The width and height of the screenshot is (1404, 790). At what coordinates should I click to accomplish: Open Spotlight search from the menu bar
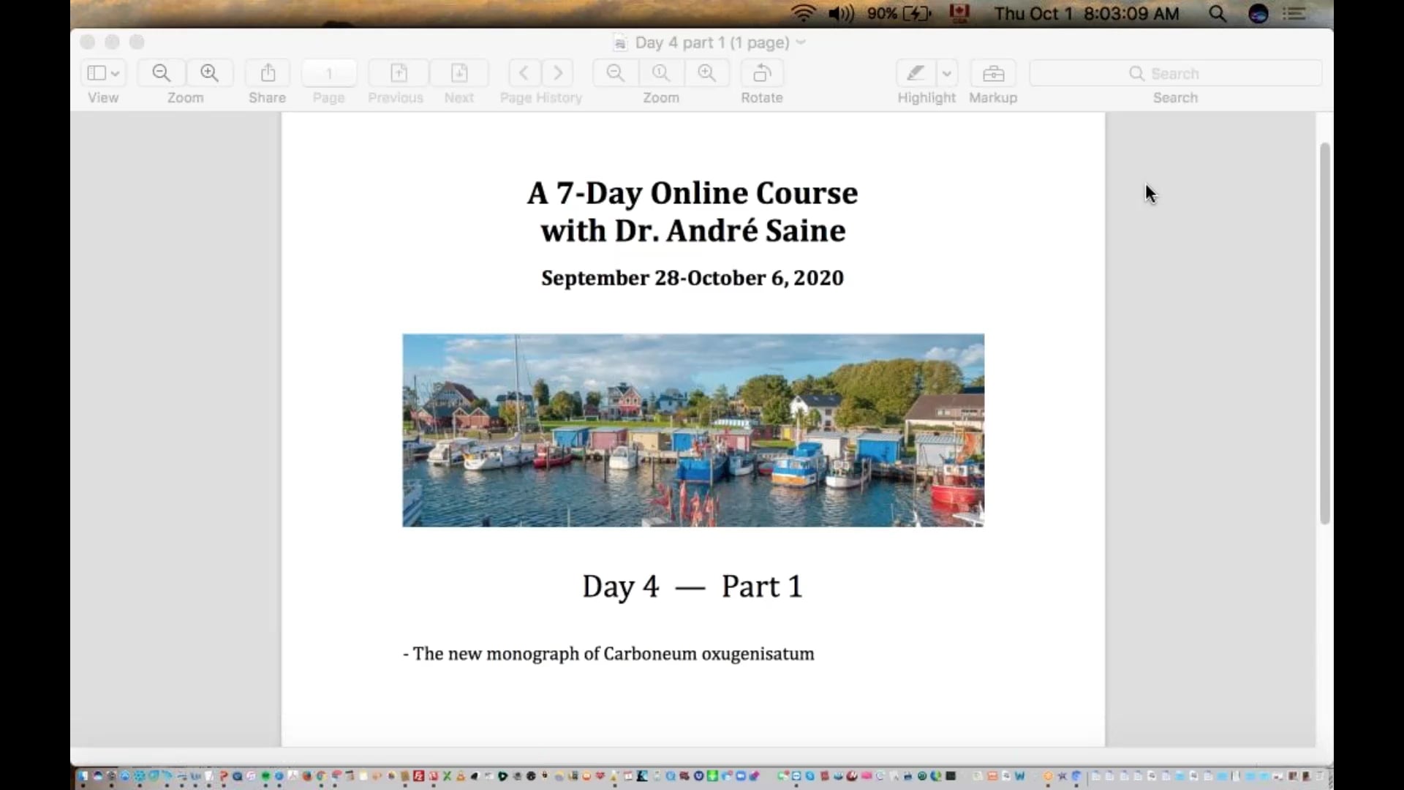1218,13
